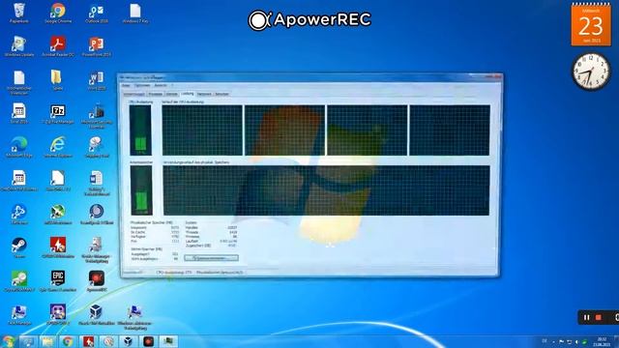Switch to the Anwendungen tab

coord(134,94)
